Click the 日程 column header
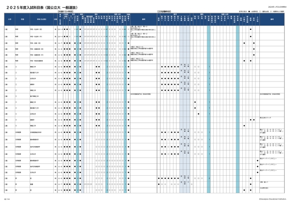 click(x=55, y=19)
